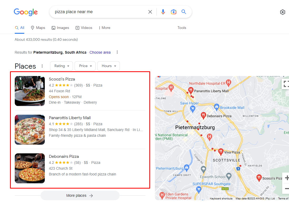Expand the map to fullscreen

coord(286,84)
